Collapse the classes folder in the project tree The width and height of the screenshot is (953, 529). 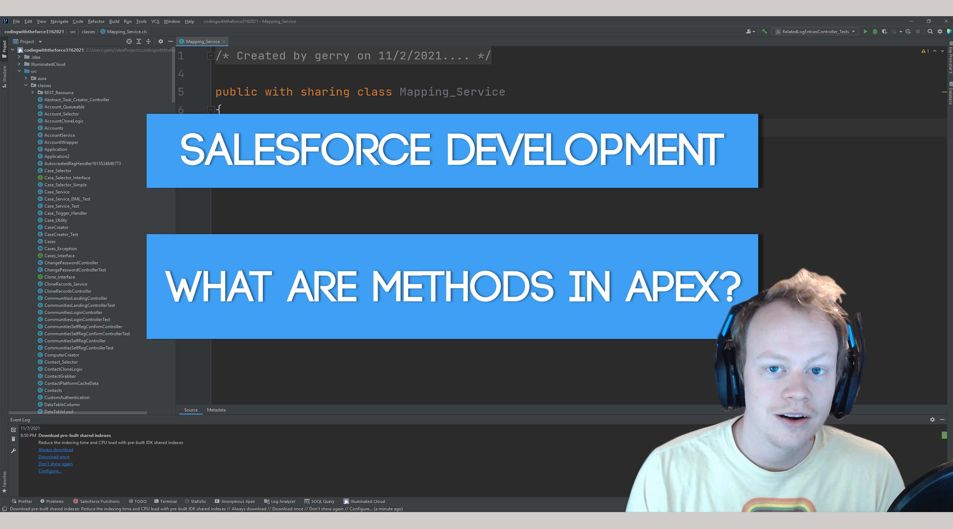point(26,85)
